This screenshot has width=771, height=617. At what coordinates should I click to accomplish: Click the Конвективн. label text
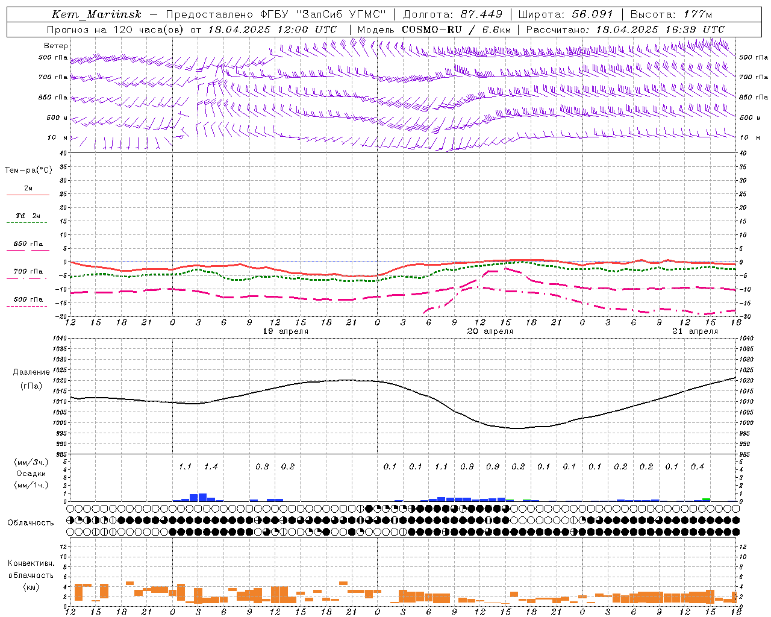click(x=31, y=563)
